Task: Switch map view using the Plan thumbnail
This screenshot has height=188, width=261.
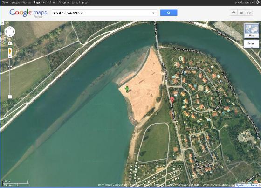Action: tap(251, 31)
